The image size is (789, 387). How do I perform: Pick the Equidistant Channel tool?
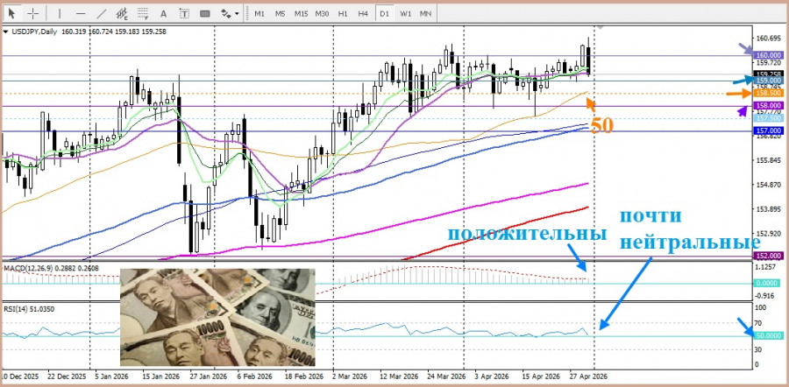pyautogui.click(x=122, y=13)
